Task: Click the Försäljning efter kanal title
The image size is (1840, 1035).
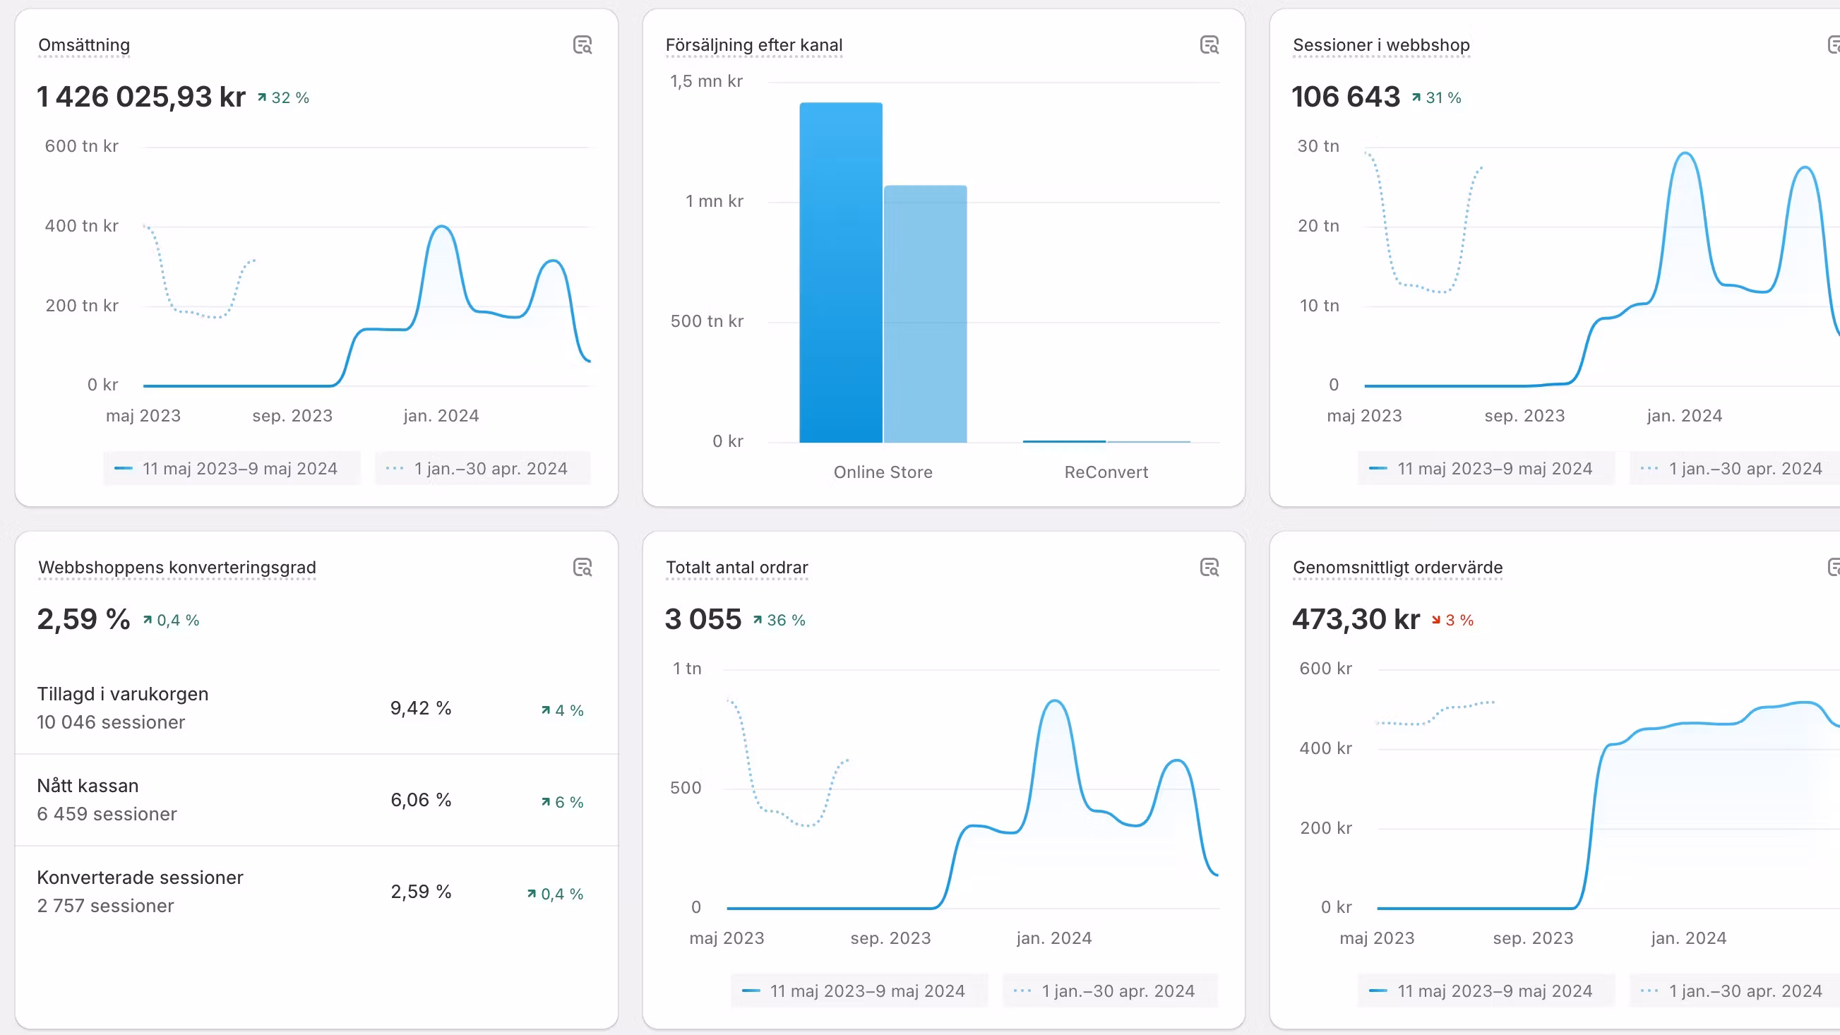Action: click(x=753, y=45)
